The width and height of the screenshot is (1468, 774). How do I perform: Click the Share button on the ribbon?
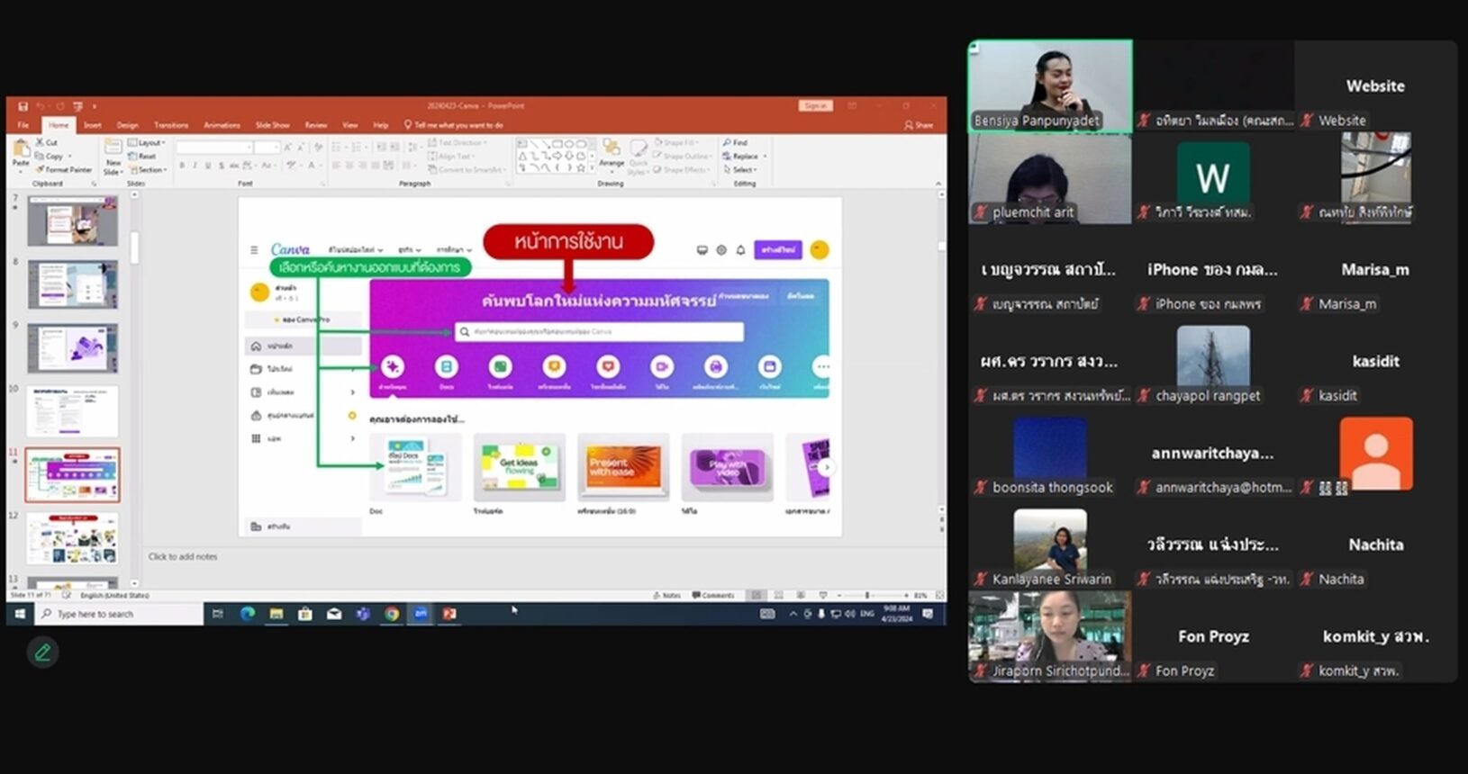919,125
